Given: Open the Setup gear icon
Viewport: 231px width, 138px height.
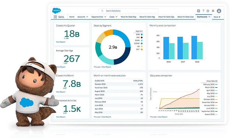Looking at the screenshot, I should [x=208, y=11].
